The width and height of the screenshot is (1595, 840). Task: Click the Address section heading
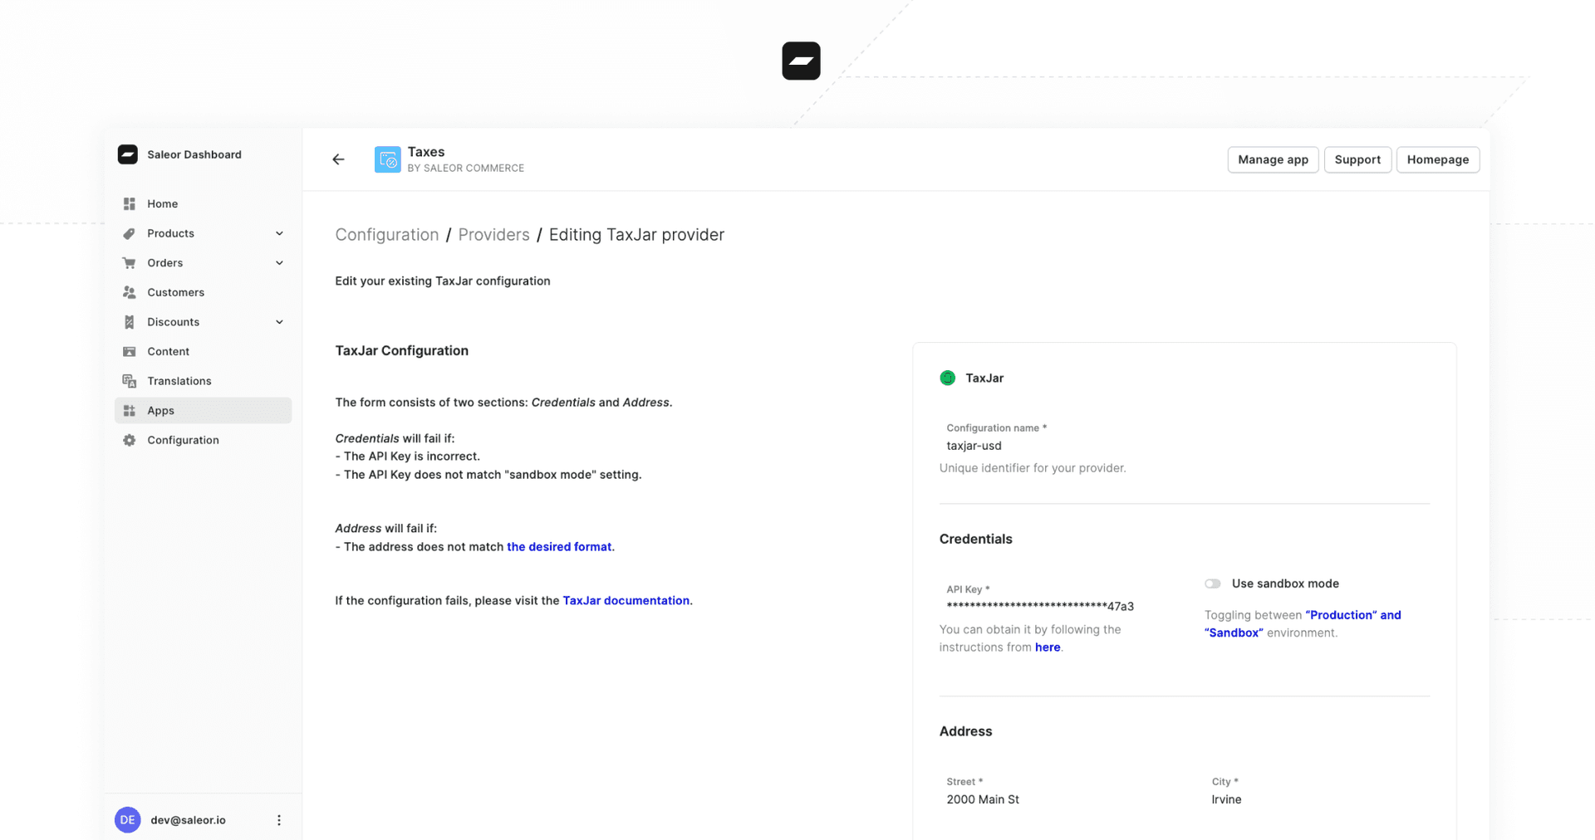coord(965,731)
